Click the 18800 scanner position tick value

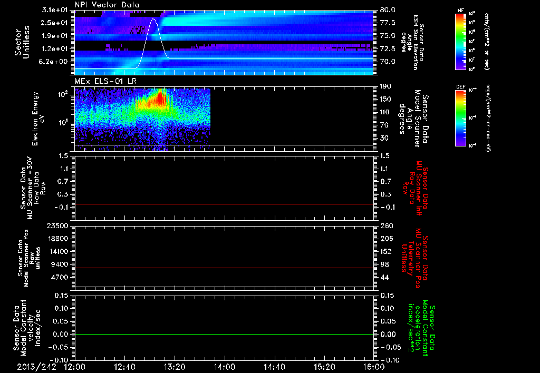click(x=57, y=239)
